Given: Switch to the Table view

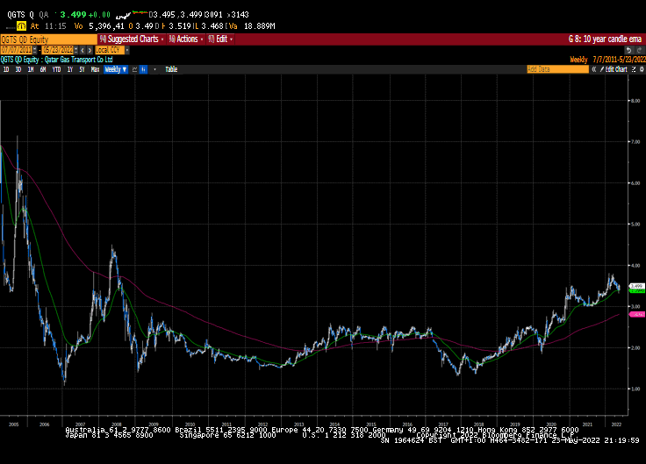Looking at the screenshot, I should (x=171, y=68).
